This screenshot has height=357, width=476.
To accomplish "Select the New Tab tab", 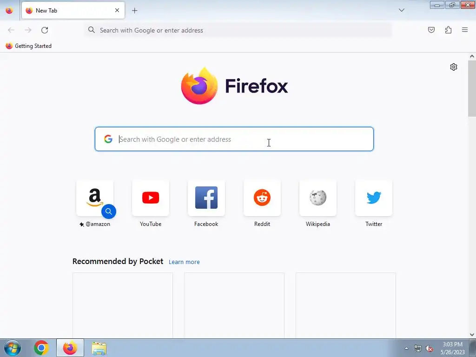I will (x=73, y=10).
